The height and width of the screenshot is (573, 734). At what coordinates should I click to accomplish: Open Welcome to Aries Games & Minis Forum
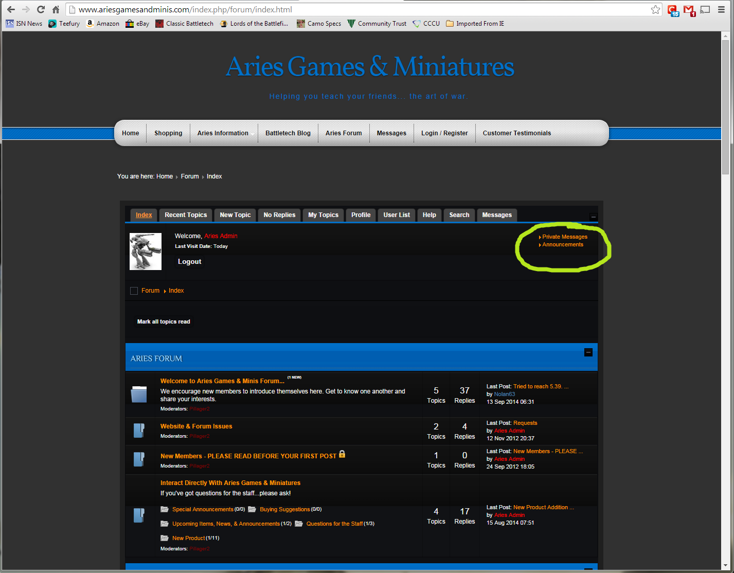(222, 381)
